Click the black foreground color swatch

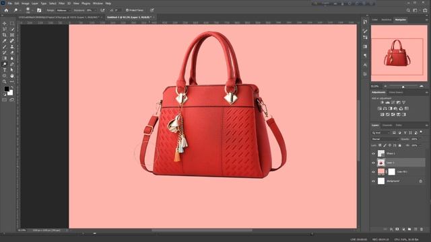click(6, 89)
